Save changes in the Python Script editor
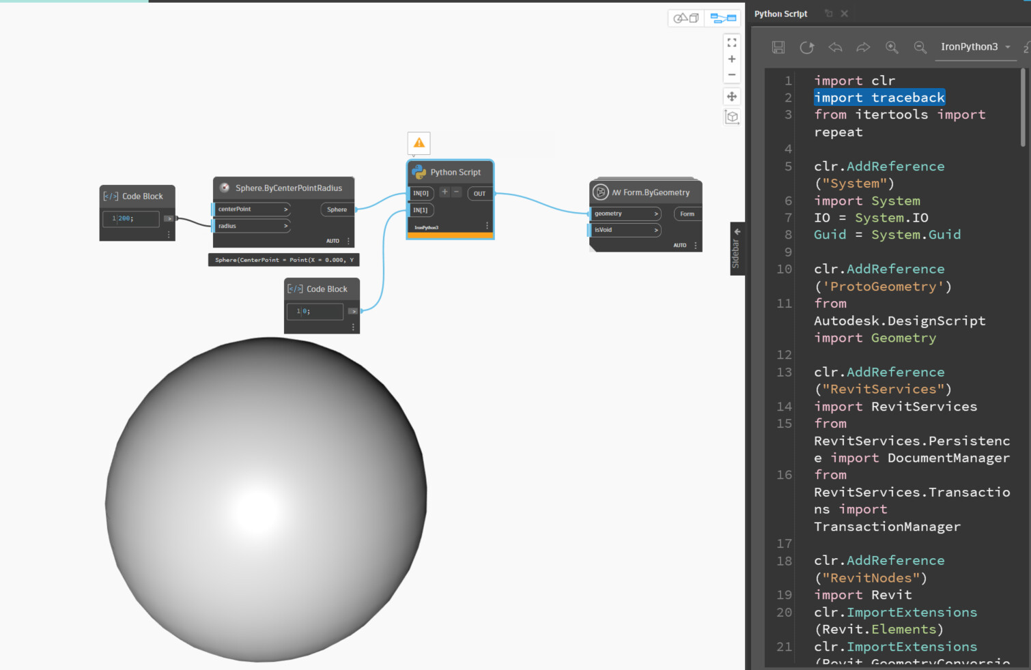The width and height of the screenshot is (1031, 670). 778,47
